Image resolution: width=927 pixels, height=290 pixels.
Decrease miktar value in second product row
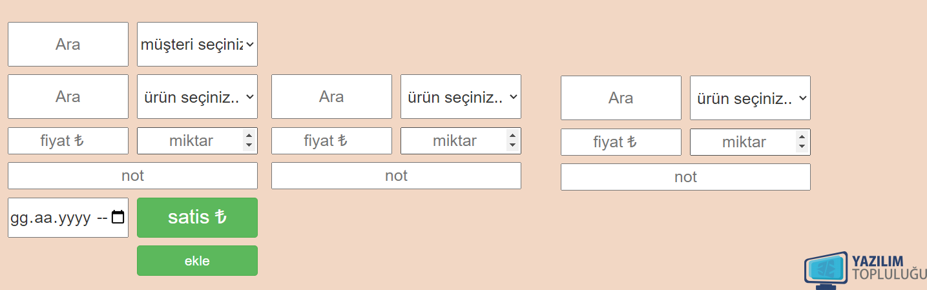pos(512,145)
